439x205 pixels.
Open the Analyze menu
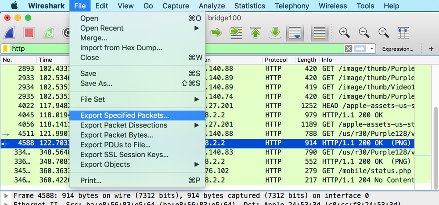(x=212, y=6)
